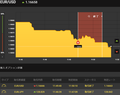The height and width of the screenshot is (95, 120).
Task: Click the green up arrow beside current rate
Action: pos(23,3)
